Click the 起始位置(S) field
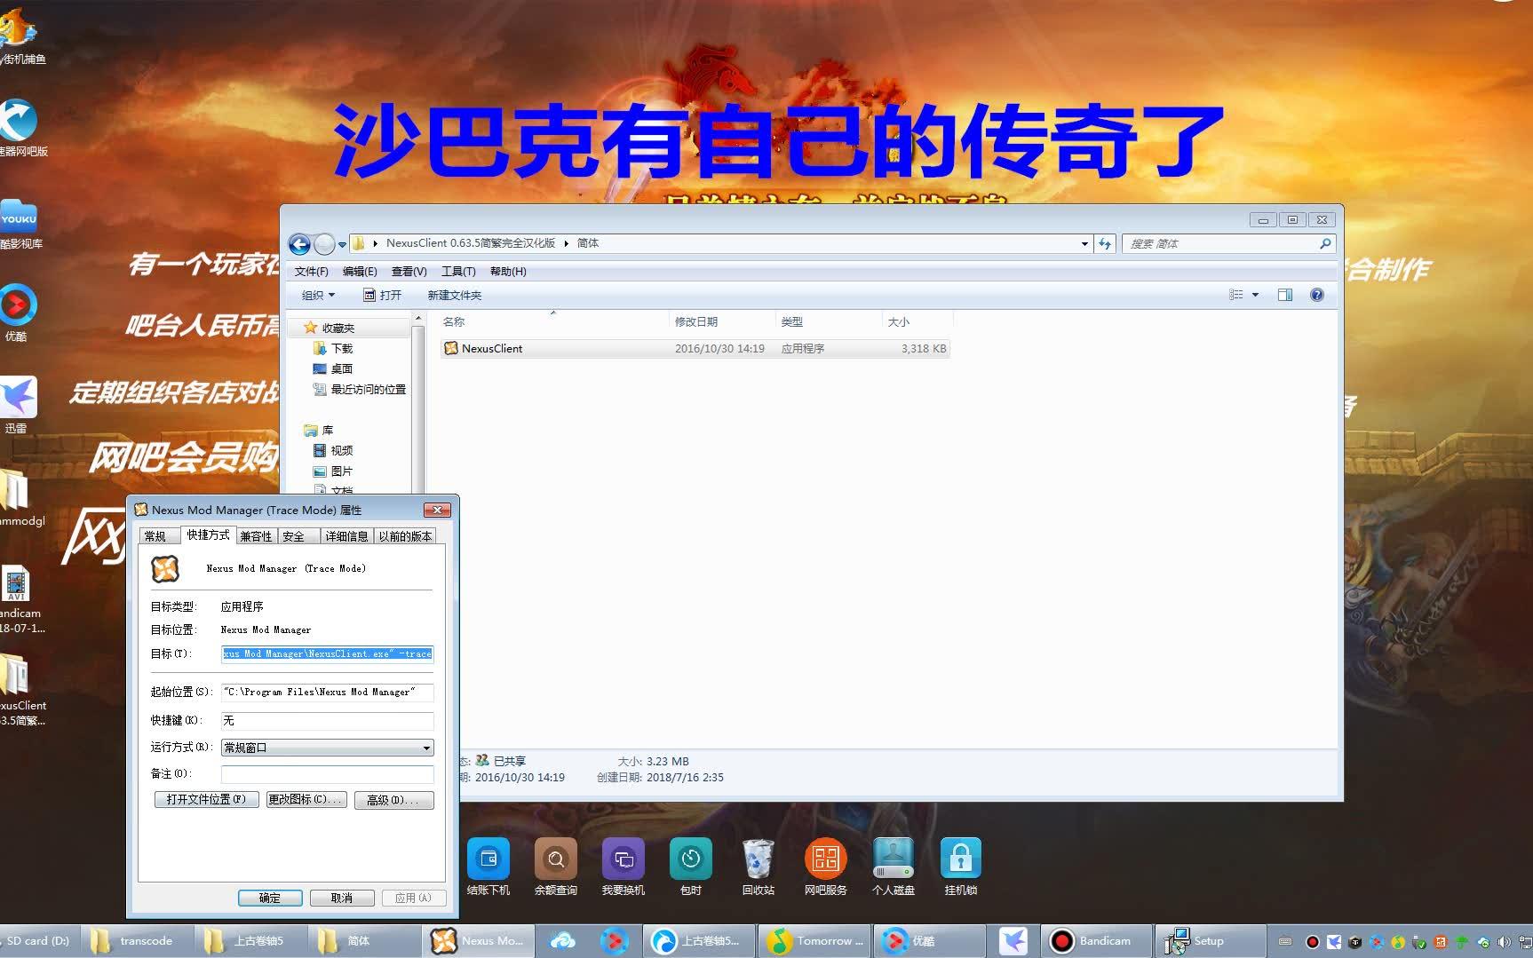The image size is (1533, 958). click(327, 692)
